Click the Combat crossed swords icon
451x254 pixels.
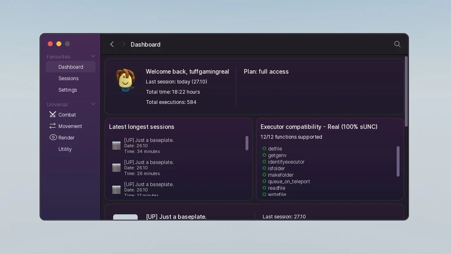[52, 115]
